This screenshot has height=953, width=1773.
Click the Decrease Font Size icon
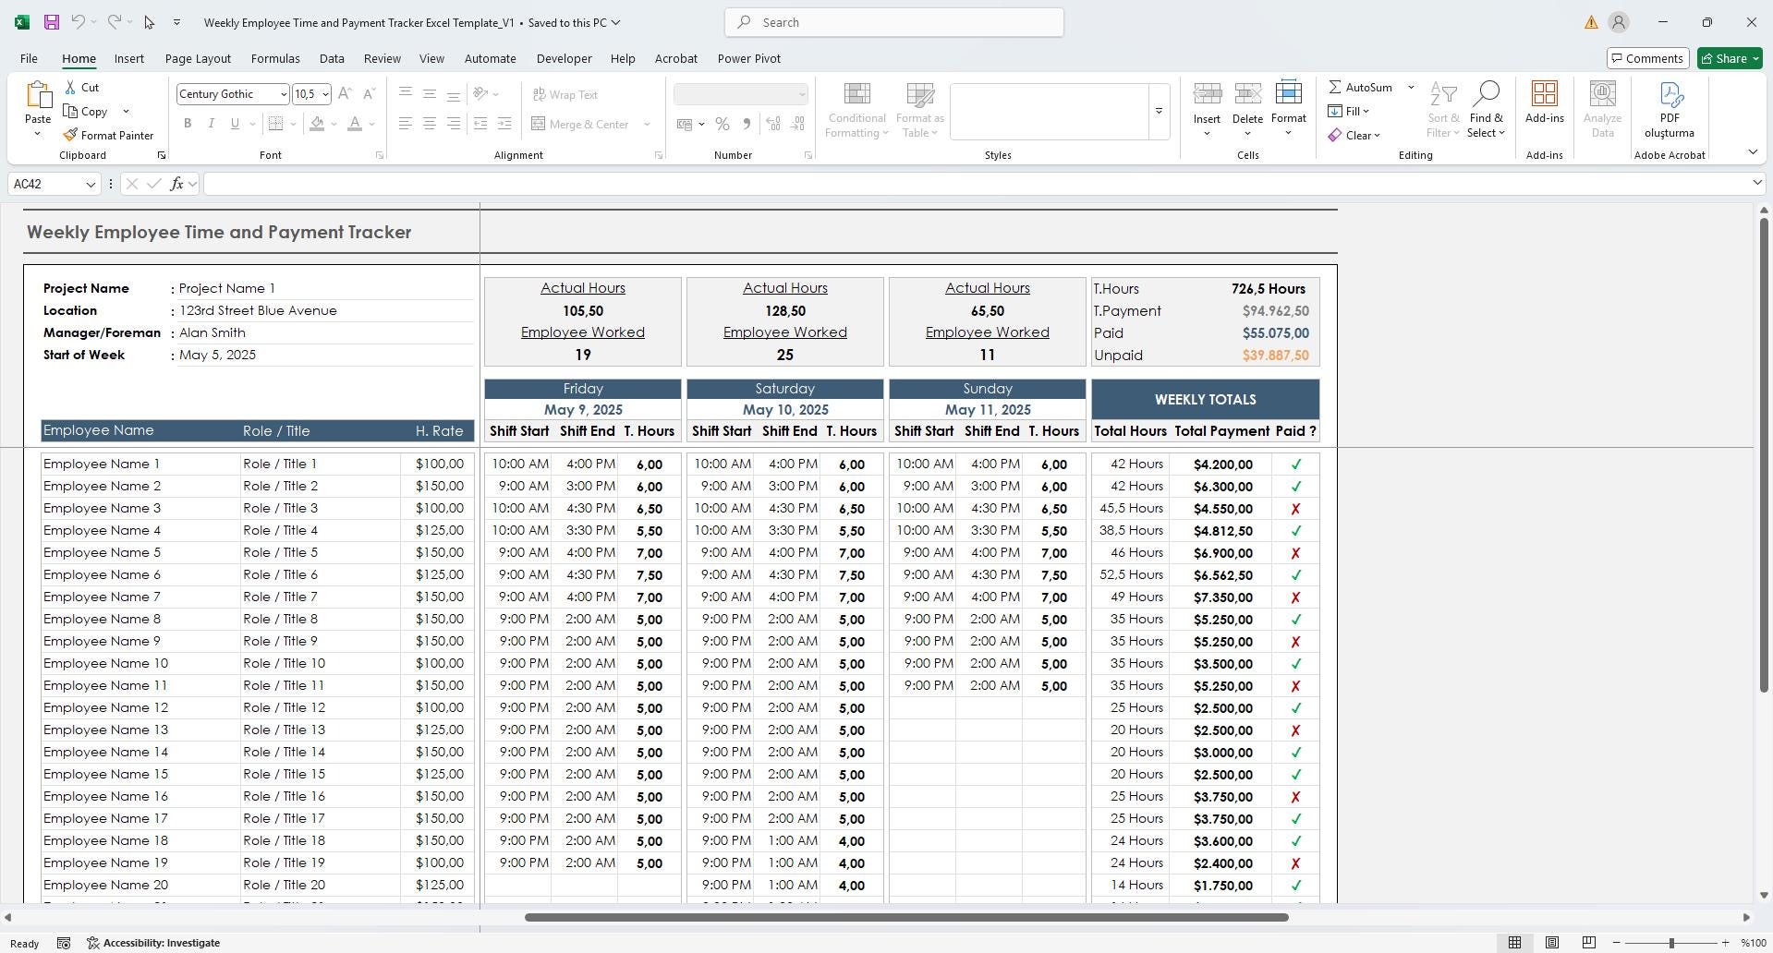pos(369,94)
